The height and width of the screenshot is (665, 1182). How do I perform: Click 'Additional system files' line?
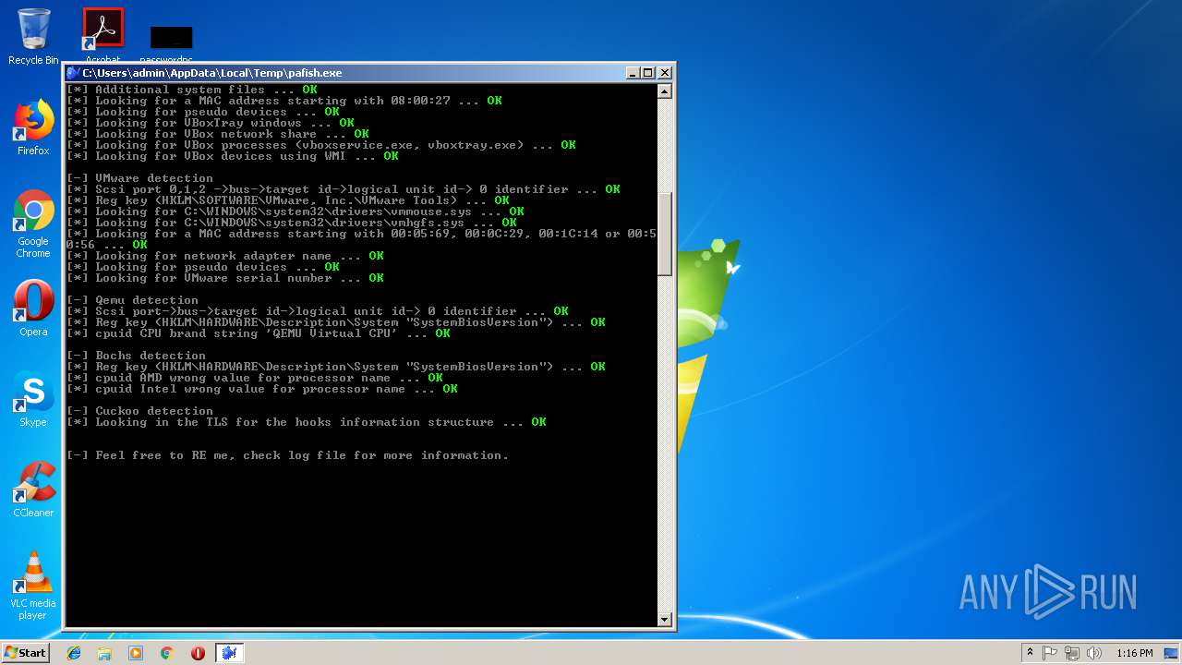(x=191, y=90)
